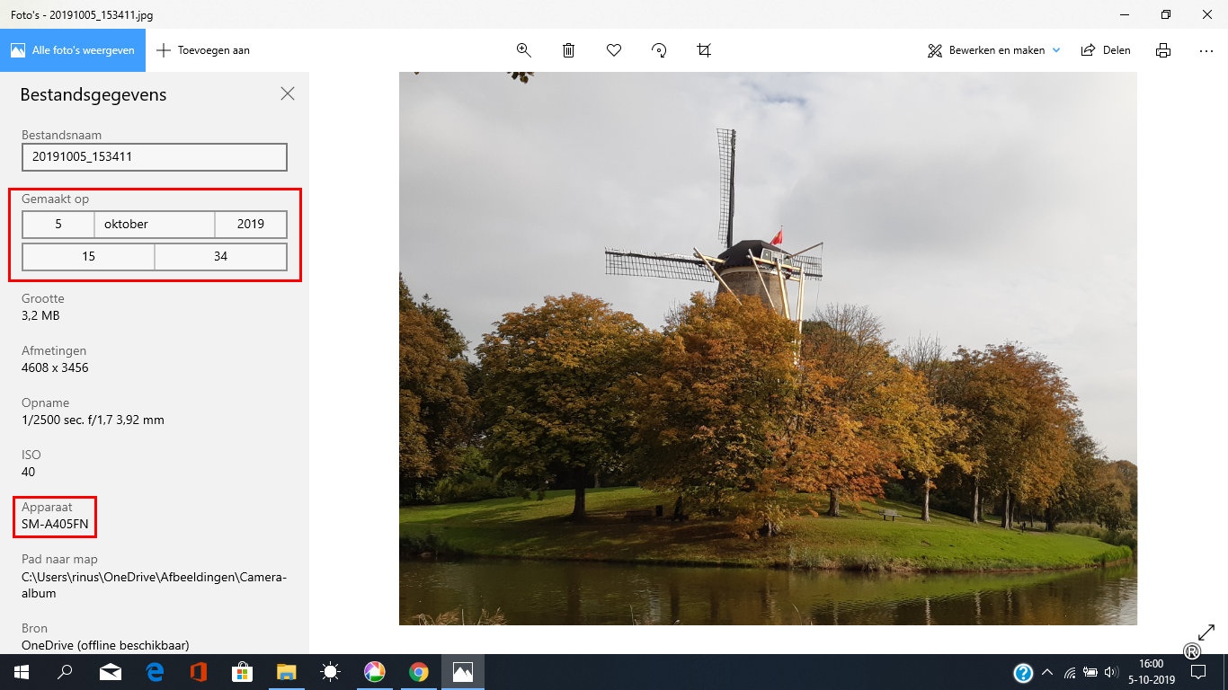
Task: Open the notifications icon in the system tray
Action: tap(1198, 671)
